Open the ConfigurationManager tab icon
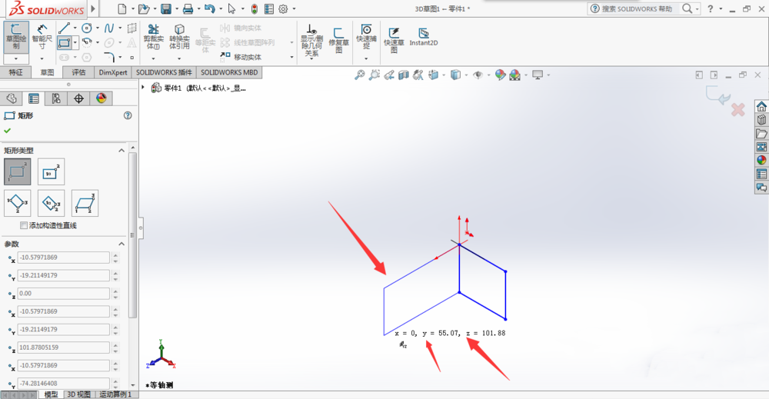The image size is (769, 399). pyautogui.click(x=56, y=98)
